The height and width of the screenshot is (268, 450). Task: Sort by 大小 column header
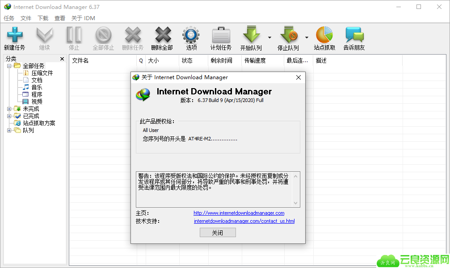point(162,60)
